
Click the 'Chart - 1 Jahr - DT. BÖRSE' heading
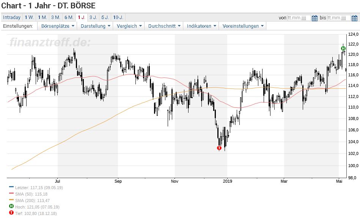click(x=48, y=6)
